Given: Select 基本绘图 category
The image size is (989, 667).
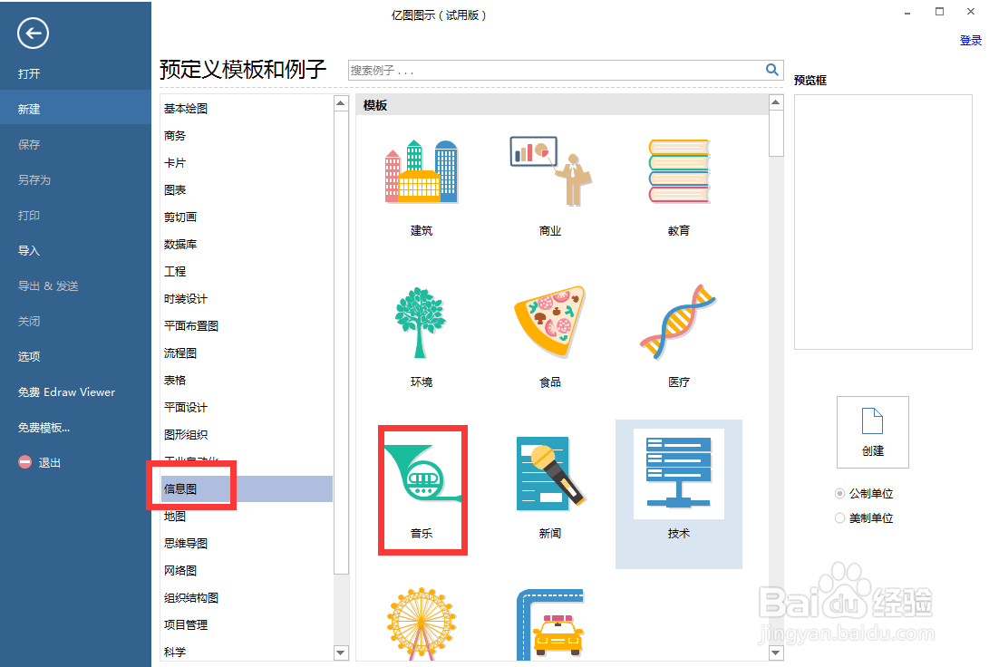Looking at the screenshot, I should (x=186, y=109).
